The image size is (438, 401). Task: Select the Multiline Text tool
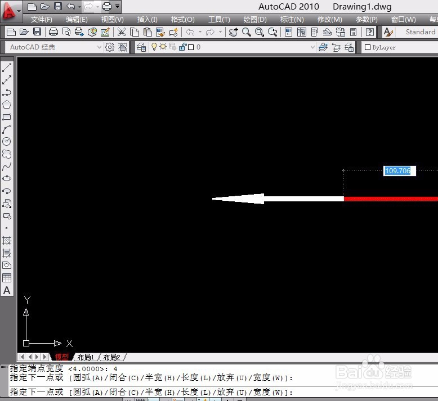[7, 291]
